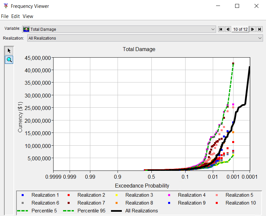This screenshot has height=216, width=266.
Task: Click the Realization 7 legend entry
Action: pos(91,203)
